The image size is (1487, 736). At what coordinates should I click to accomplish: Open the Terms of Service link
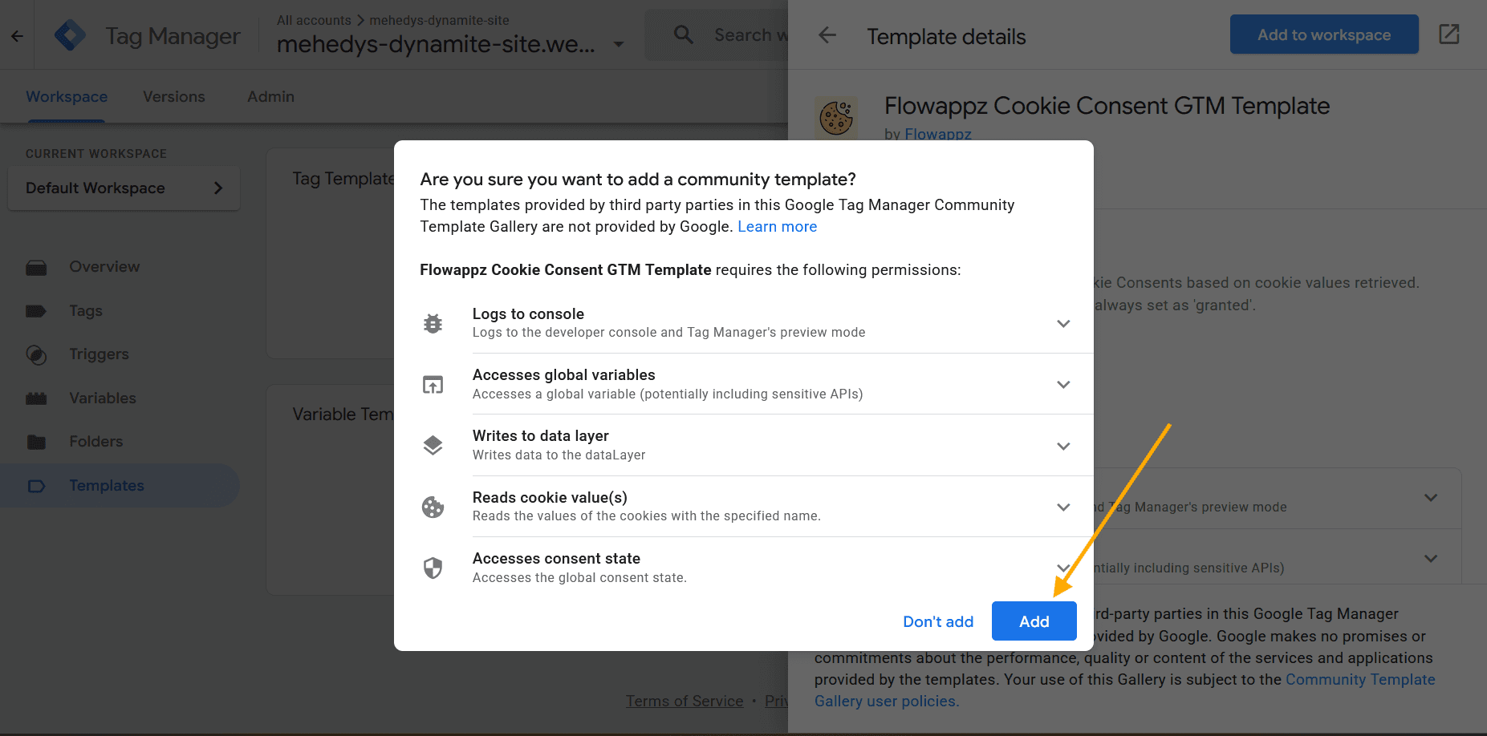click(x=685, y=702)
